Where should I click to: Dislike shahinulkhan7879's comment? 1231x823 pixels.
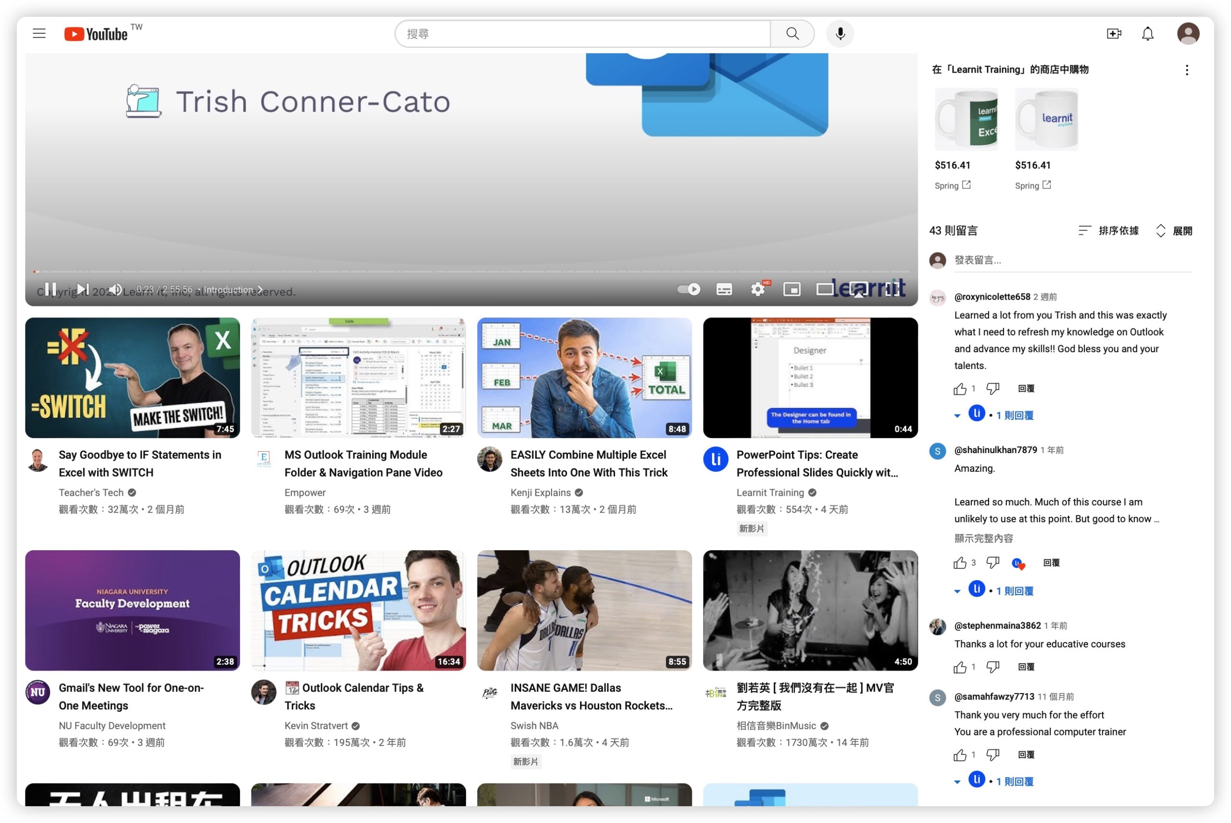(992, 563)
